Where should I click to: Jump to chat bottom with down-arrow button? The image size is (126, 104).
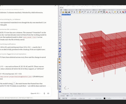[x=14, y=83]
